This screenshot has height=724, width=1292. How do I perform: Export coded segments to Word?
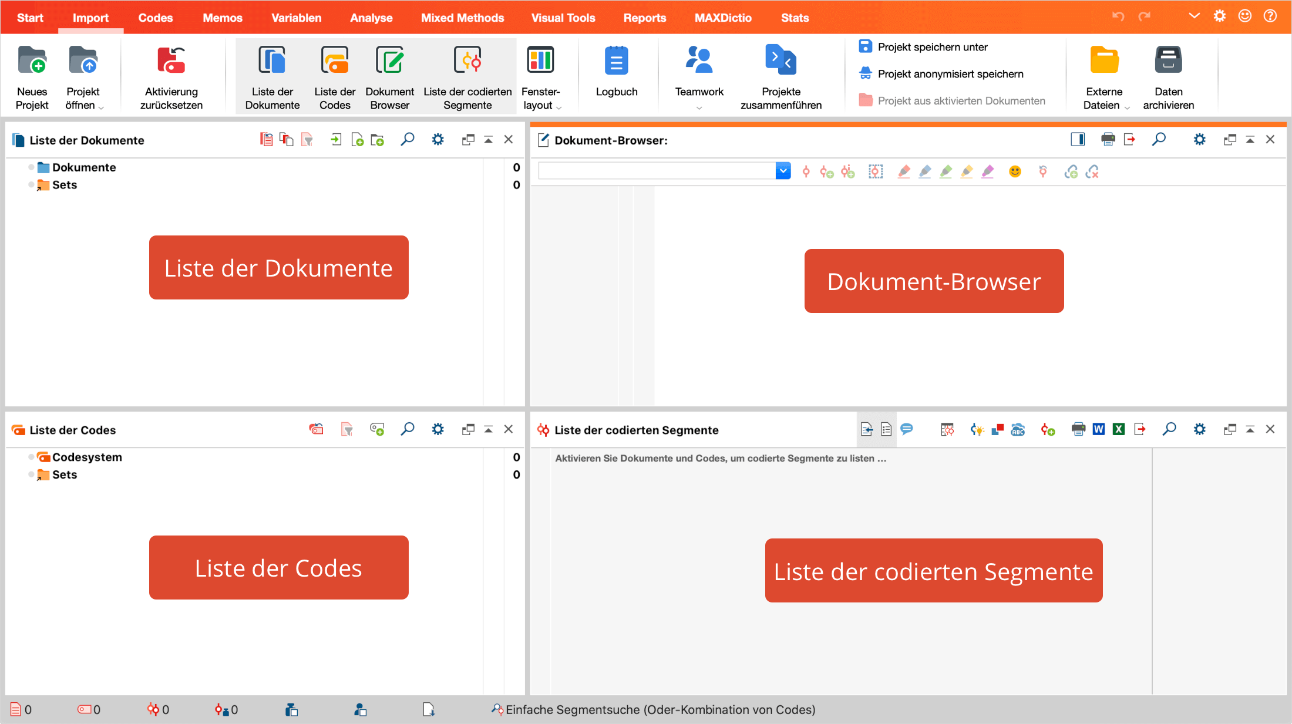pos(1099,429)
